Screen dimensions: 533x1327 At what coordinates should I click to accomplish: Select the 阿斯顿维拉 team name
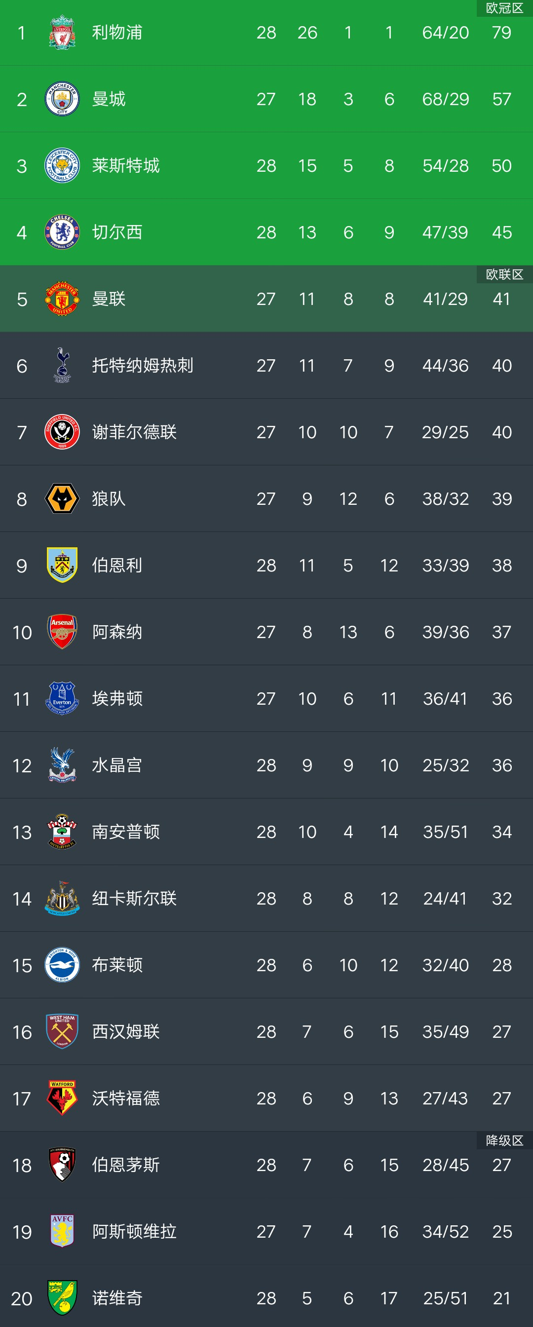pyautogui.click(x=134, y=1232)
